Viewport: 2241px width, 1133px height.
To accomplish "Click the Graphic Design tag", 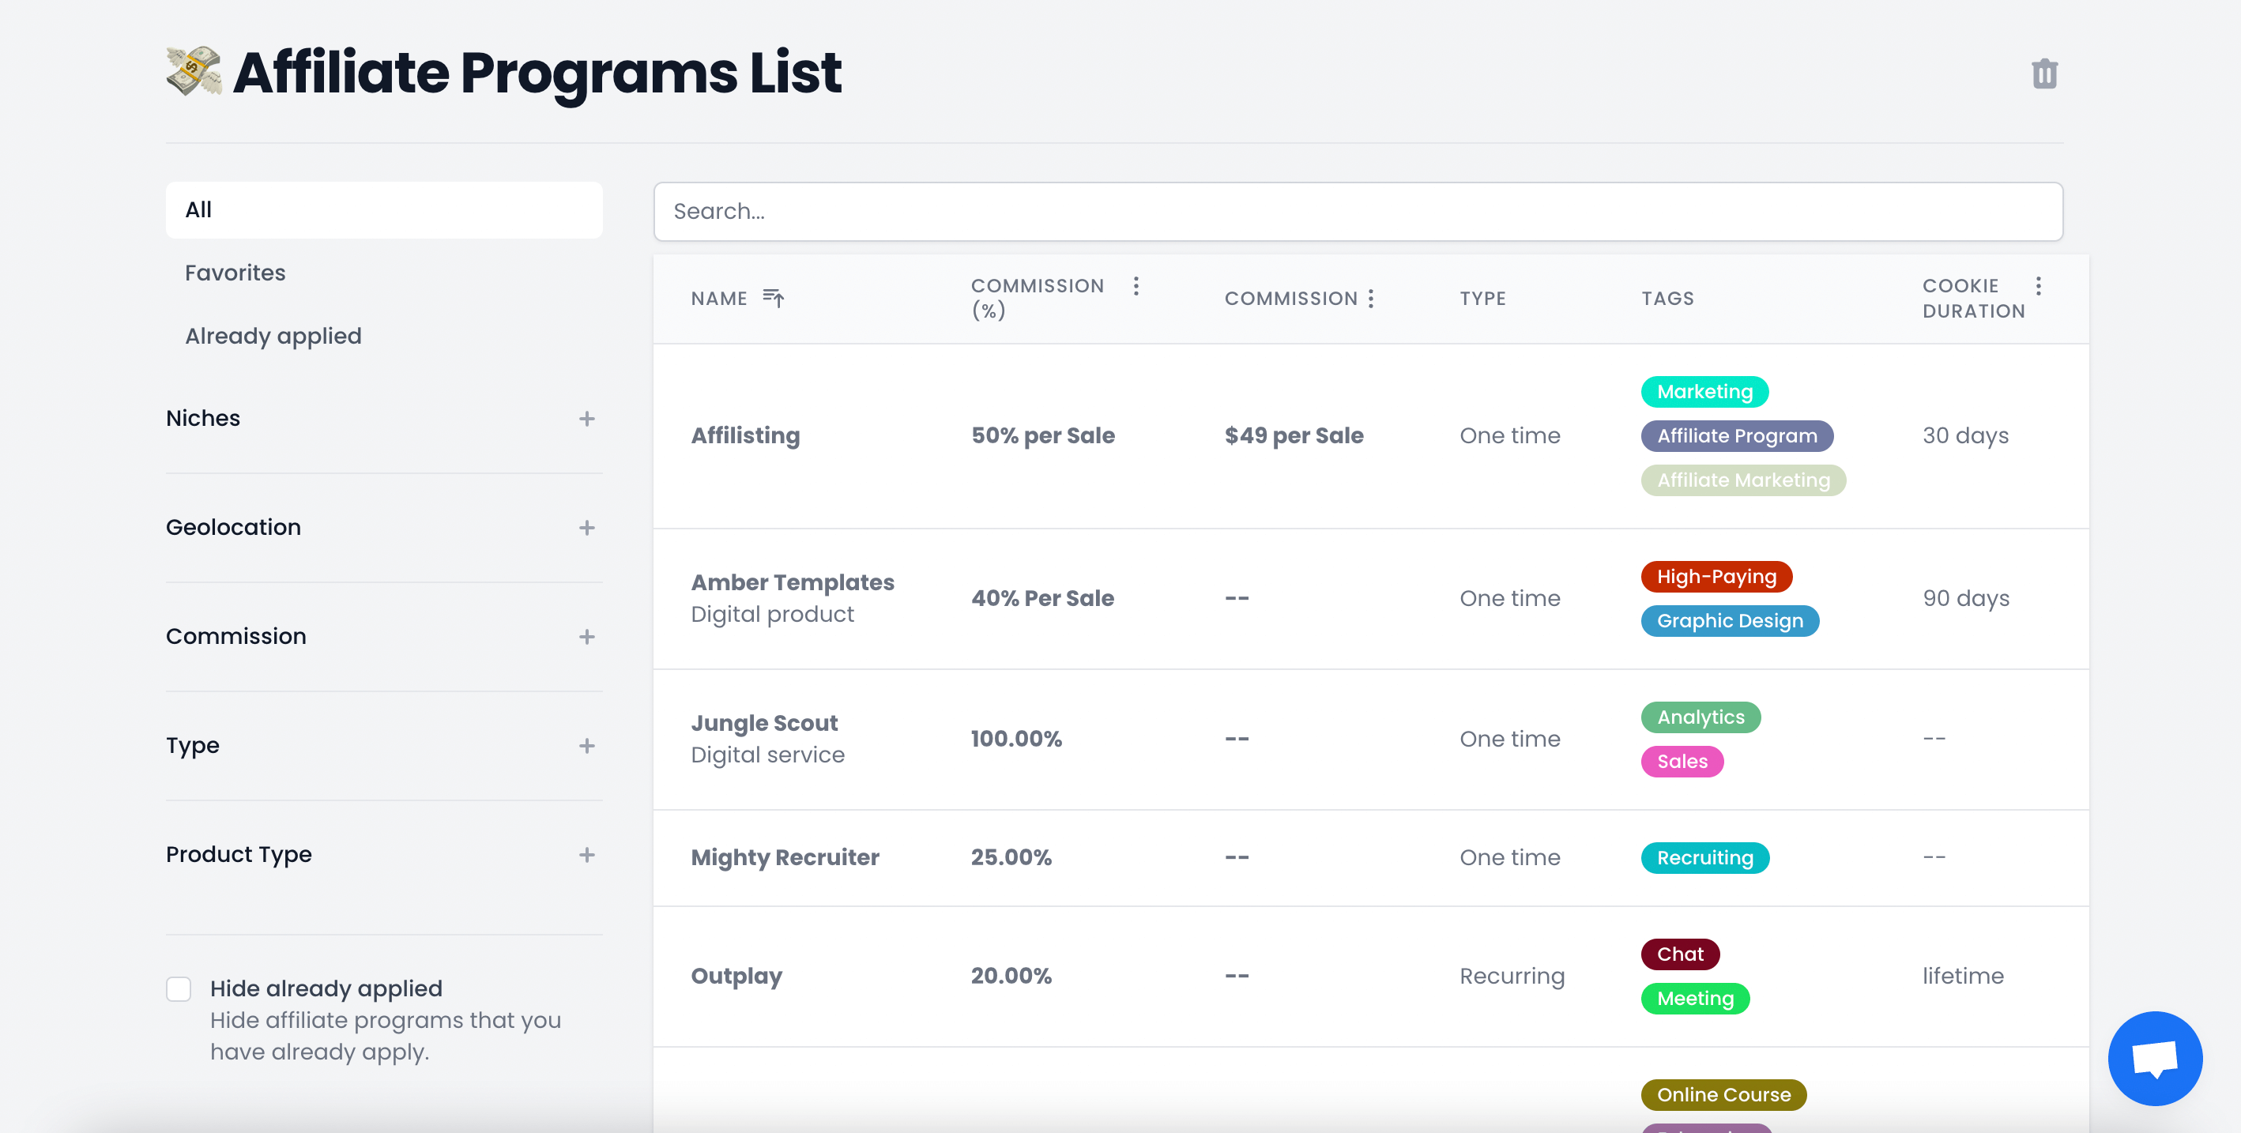I will click(x=1730, y=621).
